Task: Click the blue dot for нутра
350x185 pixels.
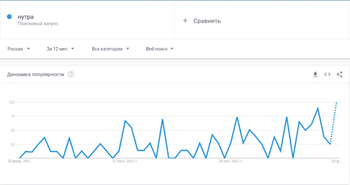Action: (9, 17)
